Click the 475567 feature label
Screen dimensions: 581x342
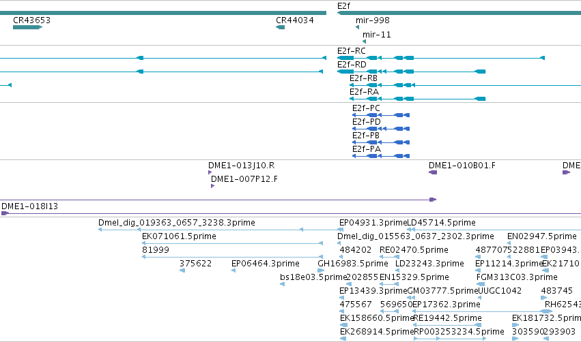click(356, 305)
